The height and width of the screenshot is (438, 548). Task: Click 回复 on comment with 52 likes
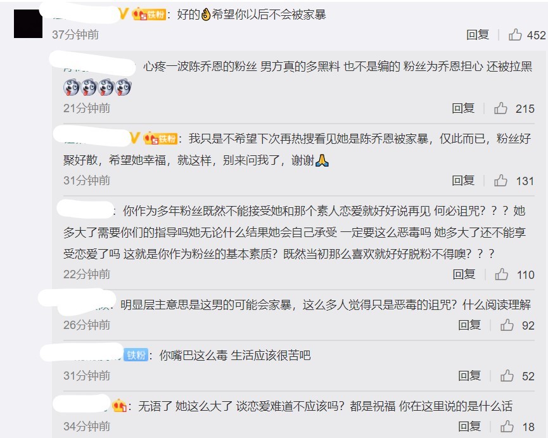pos(469,376)
